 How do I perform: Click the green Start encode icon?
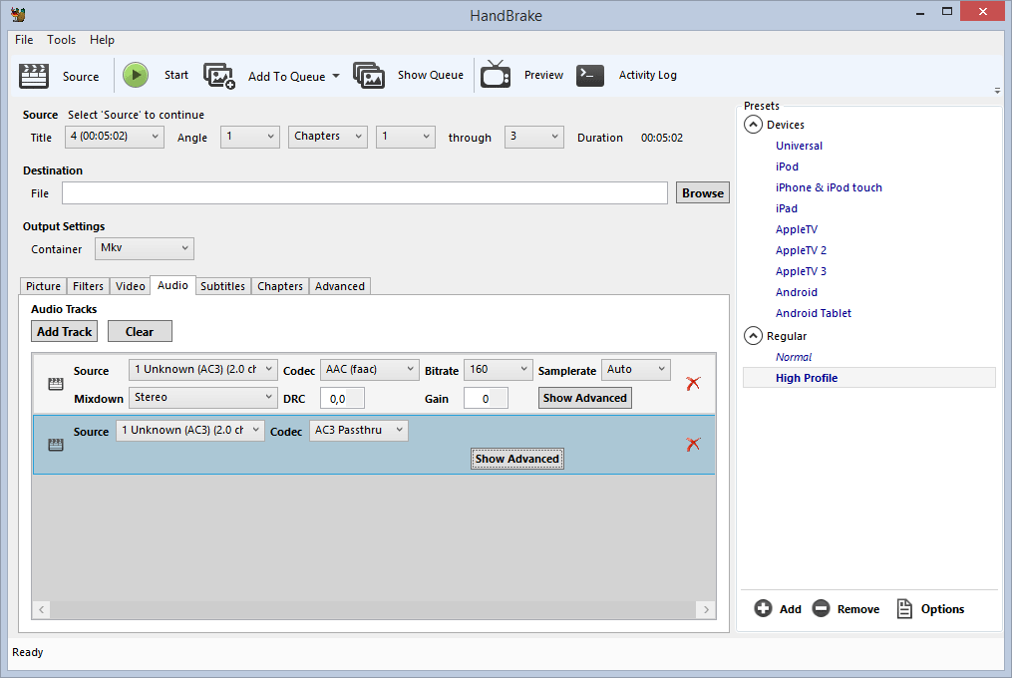(136, 75)
